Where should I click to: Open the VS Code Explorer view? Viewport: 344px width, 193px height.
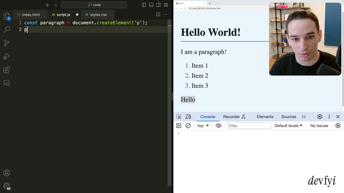pos(6,16)
